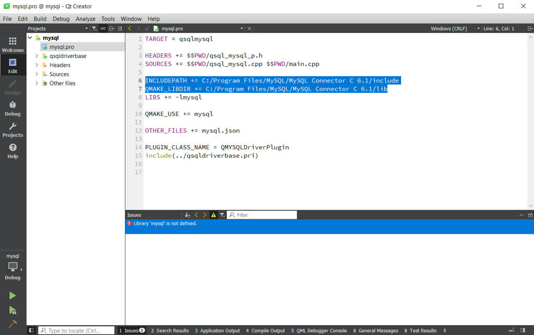The image size is (534, 335).
Task: Open the Help mode
Action: [x=13, y=151]
